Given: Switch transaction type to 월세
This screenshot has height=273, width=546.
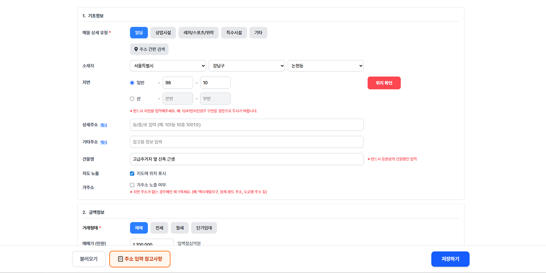Looking at the screenshot, I should (179, 228).
